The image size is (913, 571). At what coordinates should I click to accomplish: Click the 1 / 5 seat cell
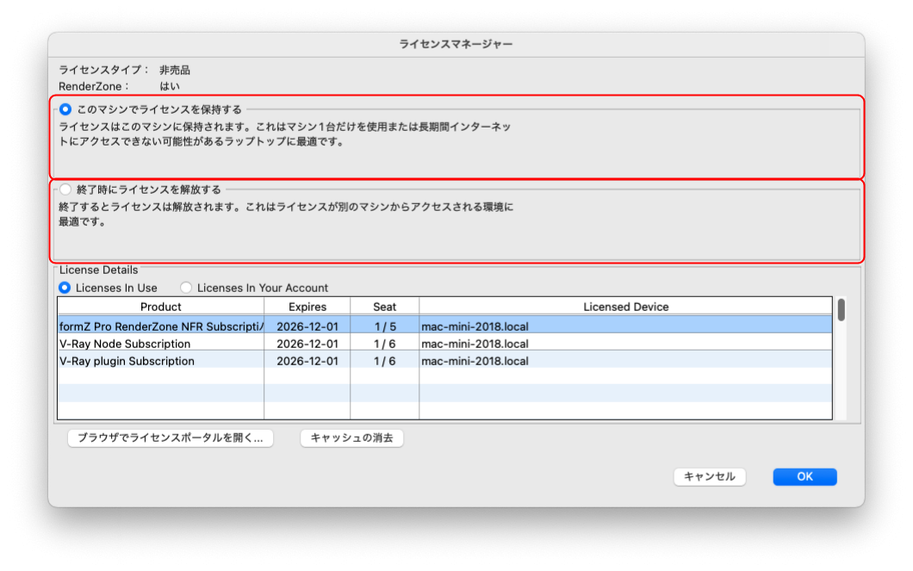tap(384, 326)
